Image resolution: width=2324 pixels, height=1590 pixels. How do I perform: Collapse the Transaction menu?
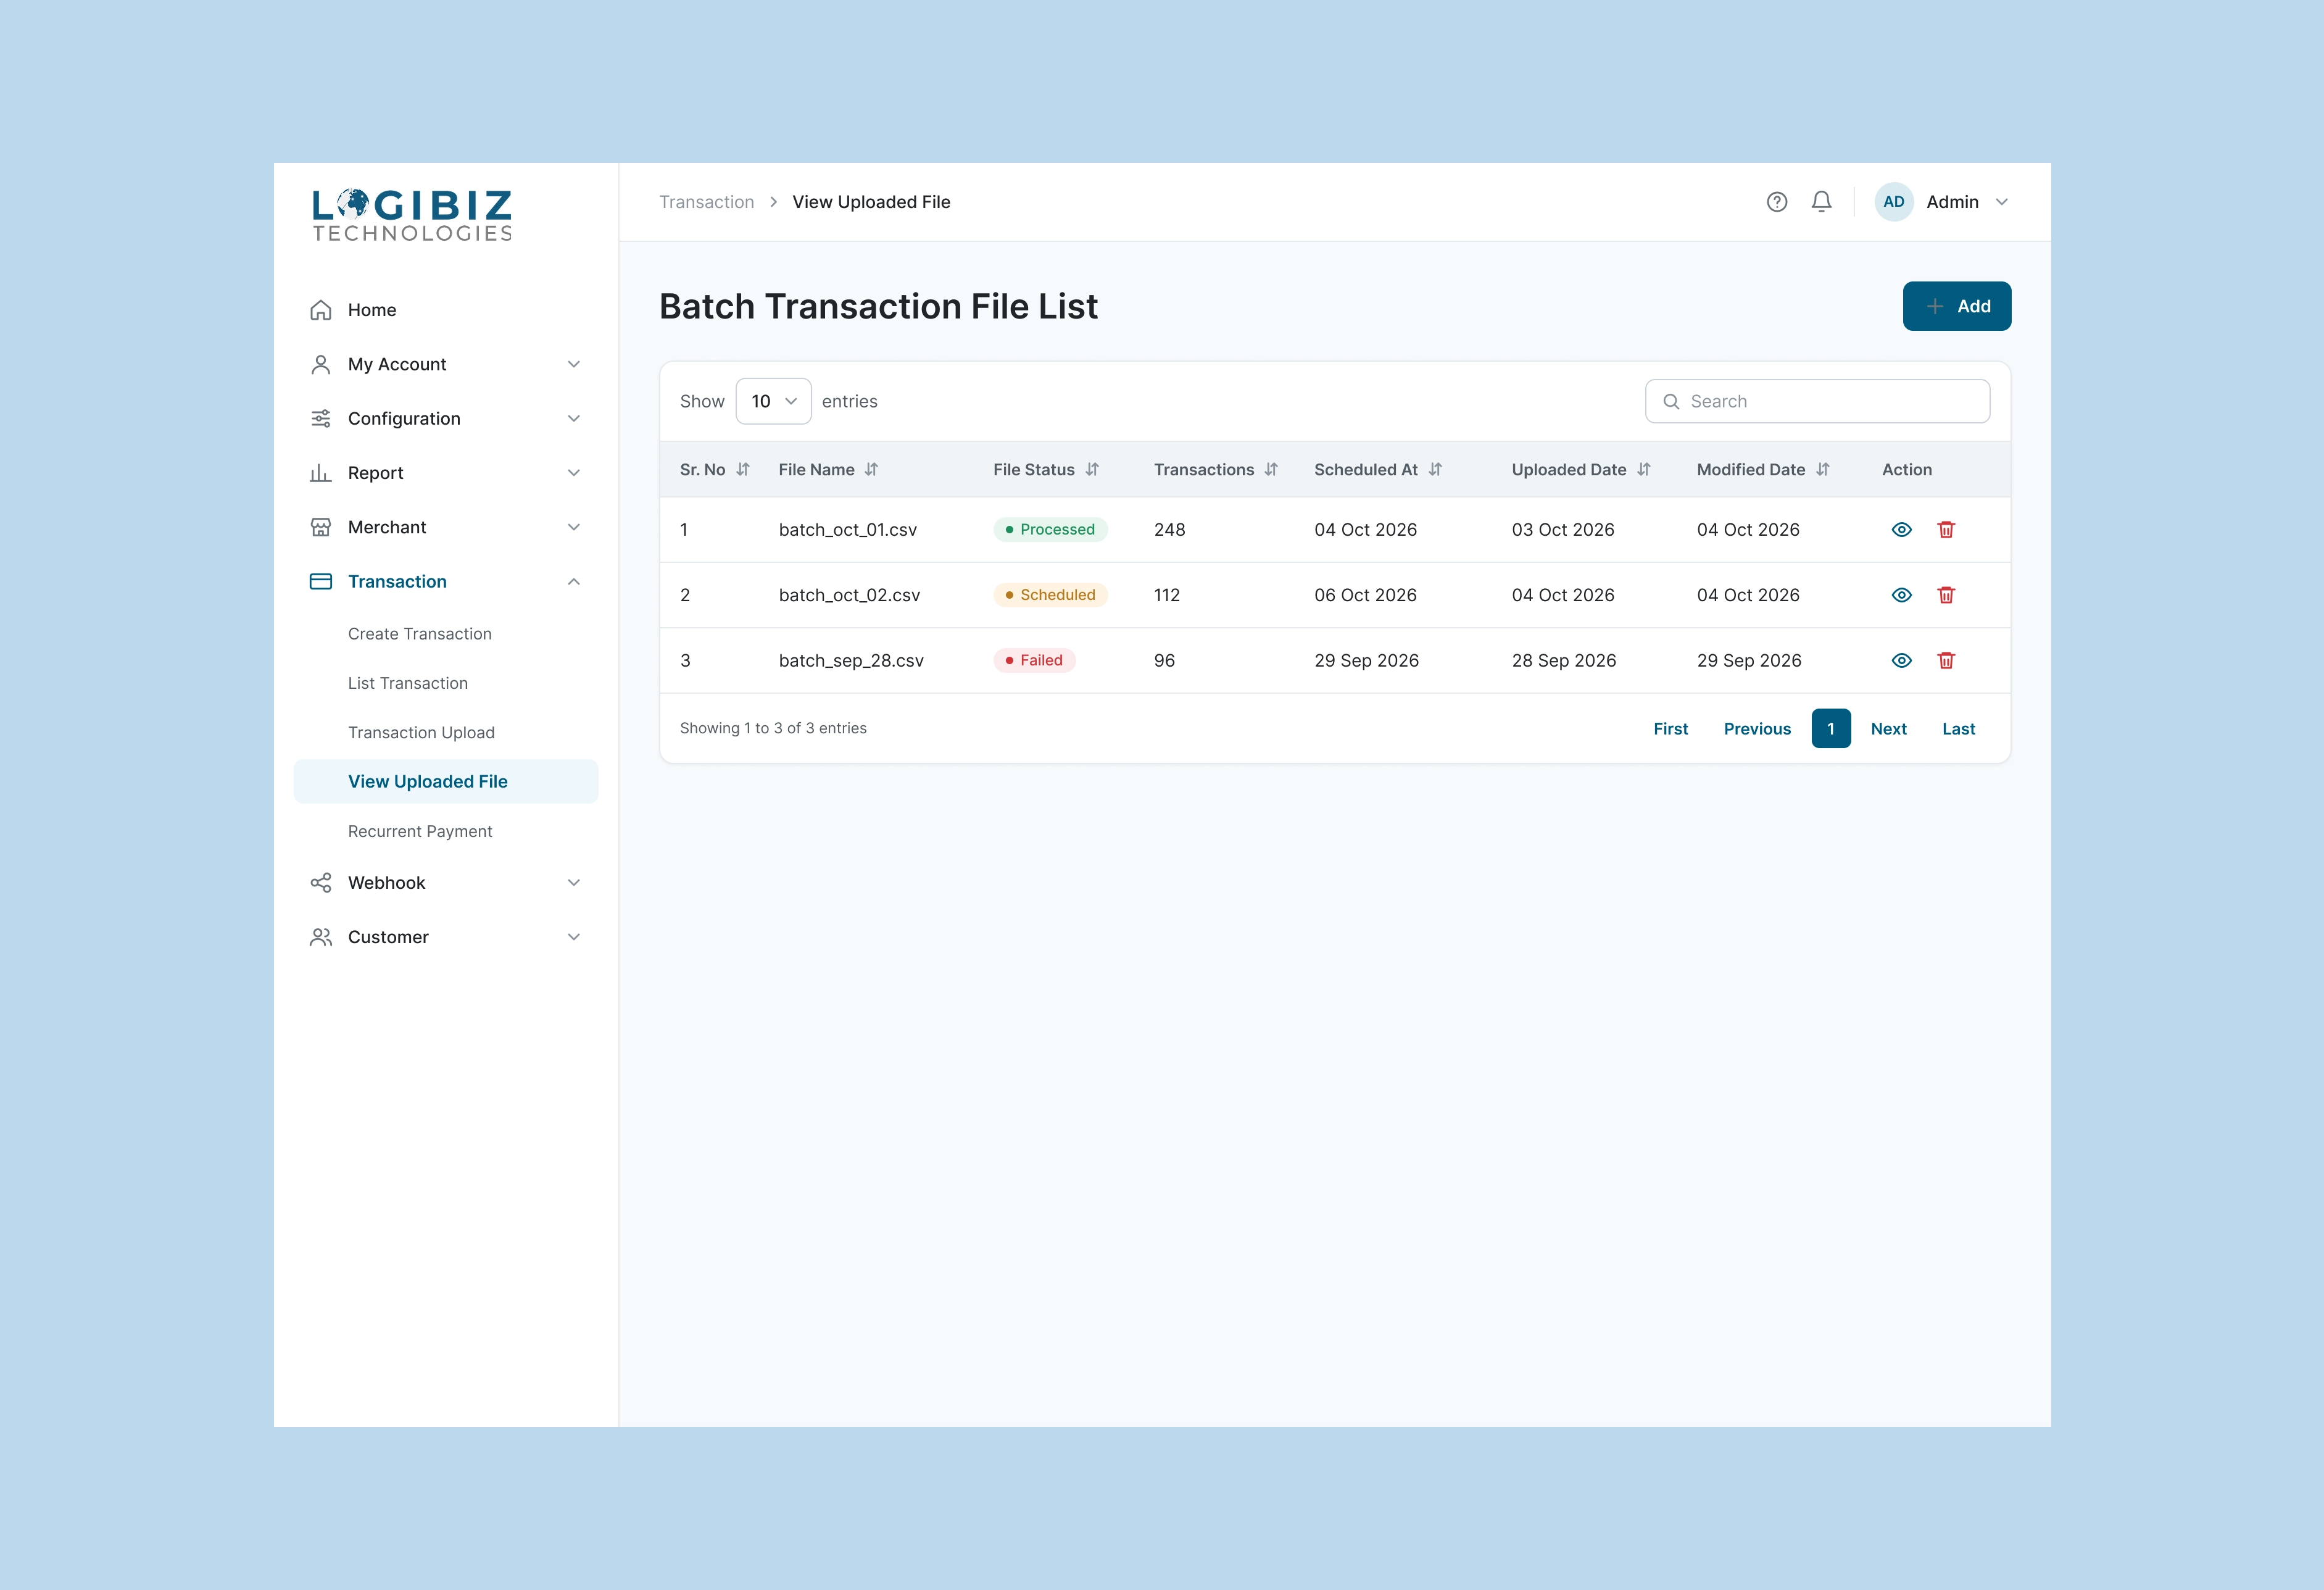pyautogui.click(x=446, y=582)
